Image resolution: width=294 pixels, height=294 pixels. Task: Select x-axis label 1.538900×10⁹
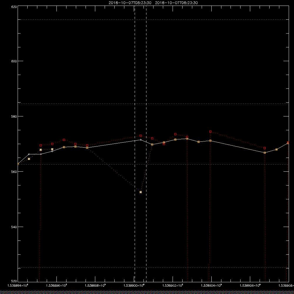(134, 285)
